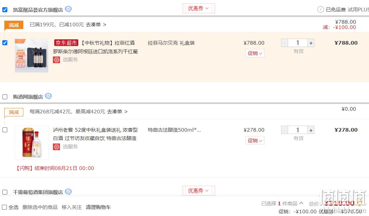The height and width of the screenshot is (216, 369).
Task: Click the 试用PLUS link
Action: pos(358,9)
